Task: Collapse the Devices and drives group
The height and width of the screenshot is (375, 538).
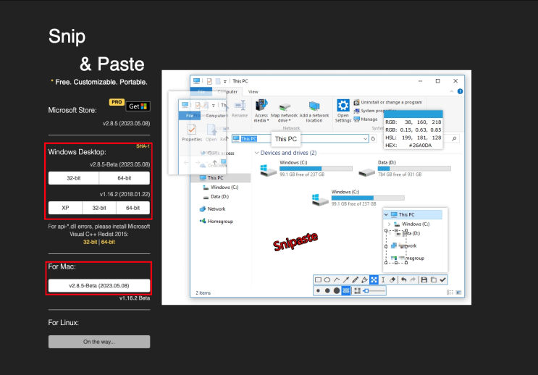Action: click(x=256, y=153)
